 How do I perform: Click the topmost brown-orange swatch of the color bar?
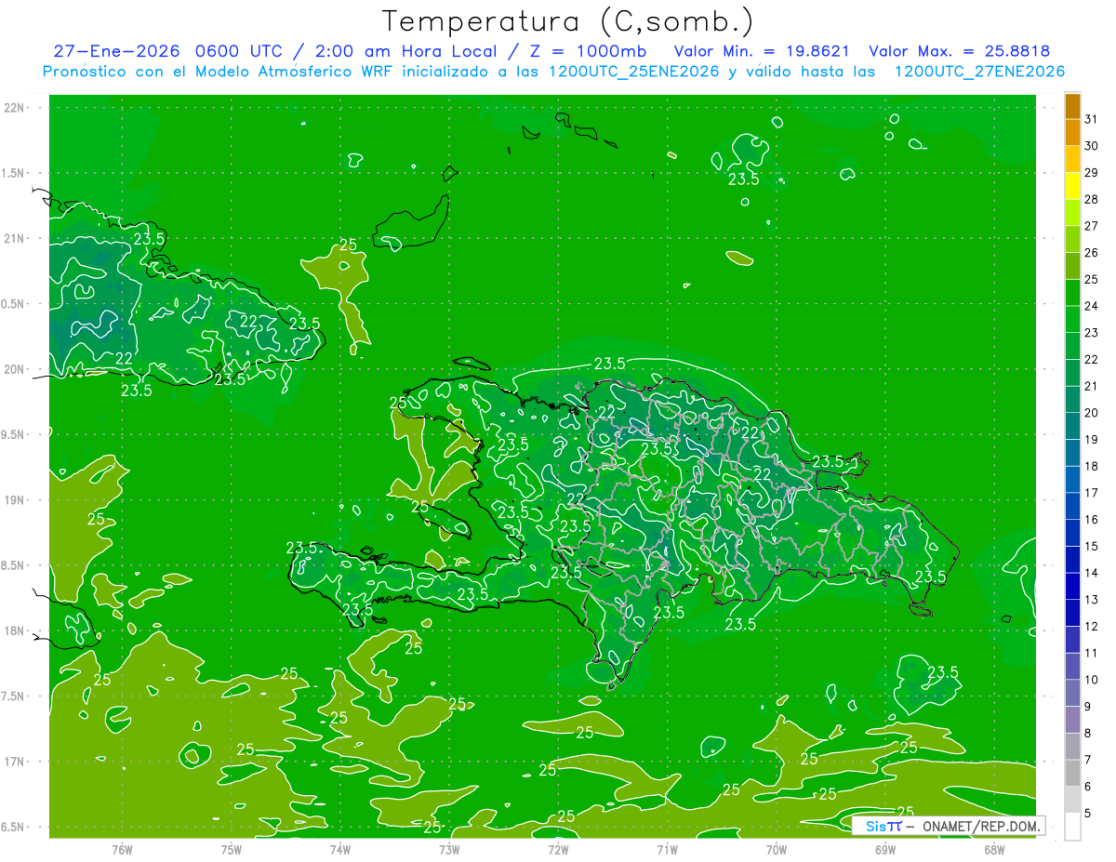click(1072, 106)
